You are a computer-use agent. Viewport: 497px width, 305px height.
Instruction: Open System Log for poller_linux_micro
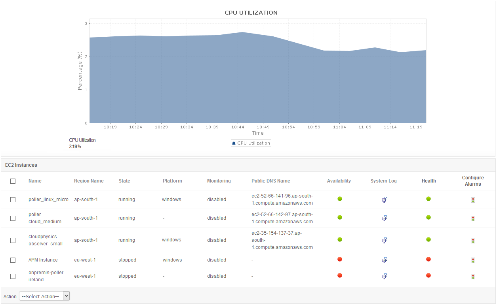pos(384,200)
